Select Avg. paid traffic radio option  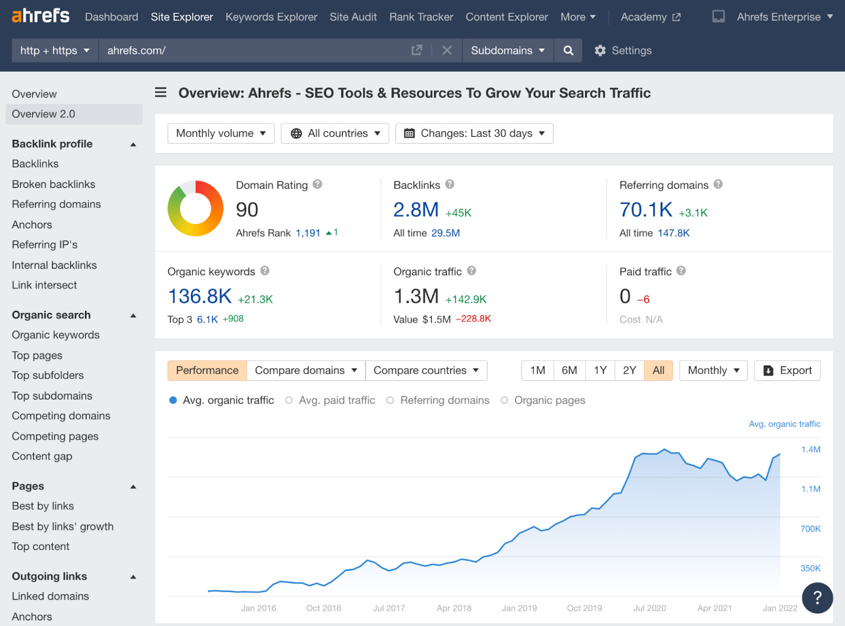click(x=289, y=401)
